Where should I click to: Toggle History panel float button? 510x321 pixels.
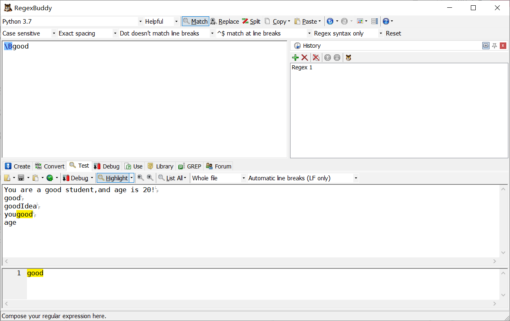point(486,46)
